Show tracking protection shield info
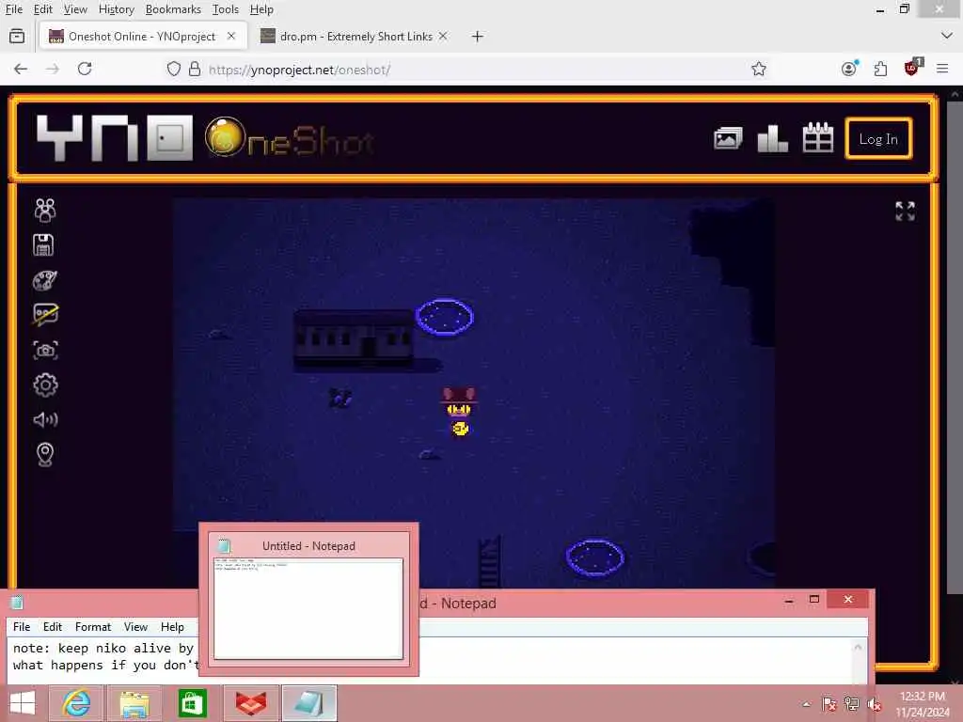The width and height of the screenshot is (963, 722). pyautogui.click(x=174, y=69)
